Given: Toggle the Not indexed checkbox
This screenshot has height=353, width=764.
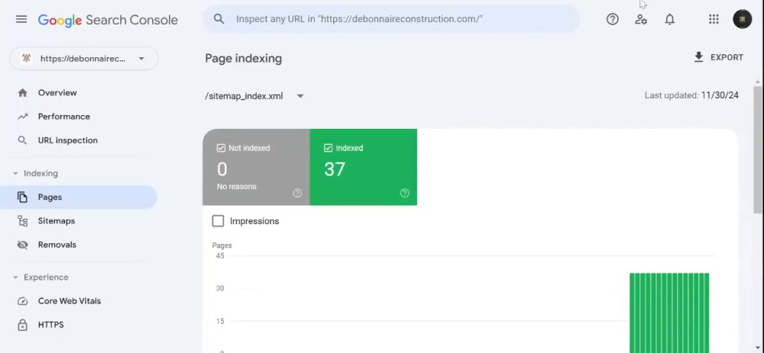Looking at the screenshot, I should [222, 148].
